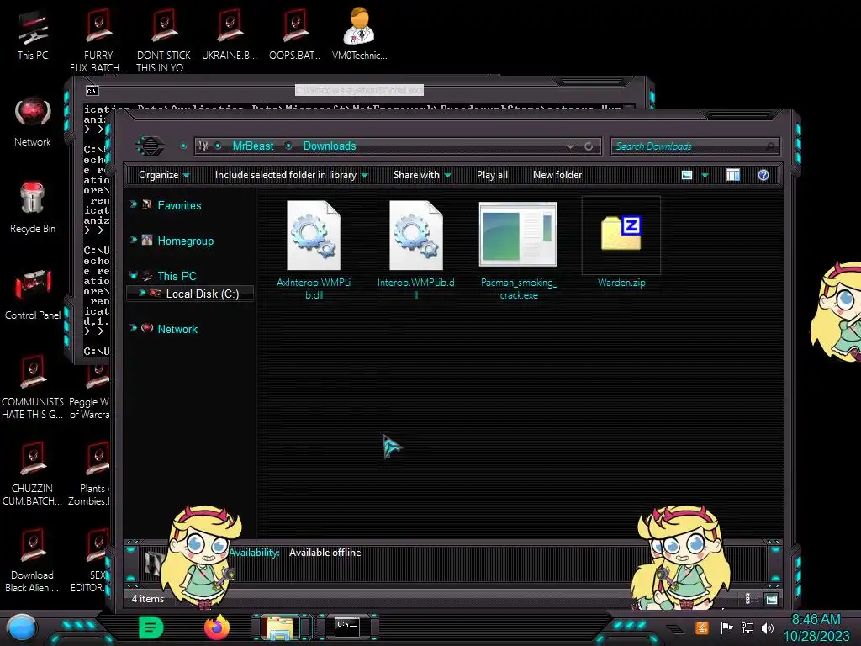Launch Firefox from taskbar
The width and height of the screenshot is (861, 646).
tap(217, 627)
